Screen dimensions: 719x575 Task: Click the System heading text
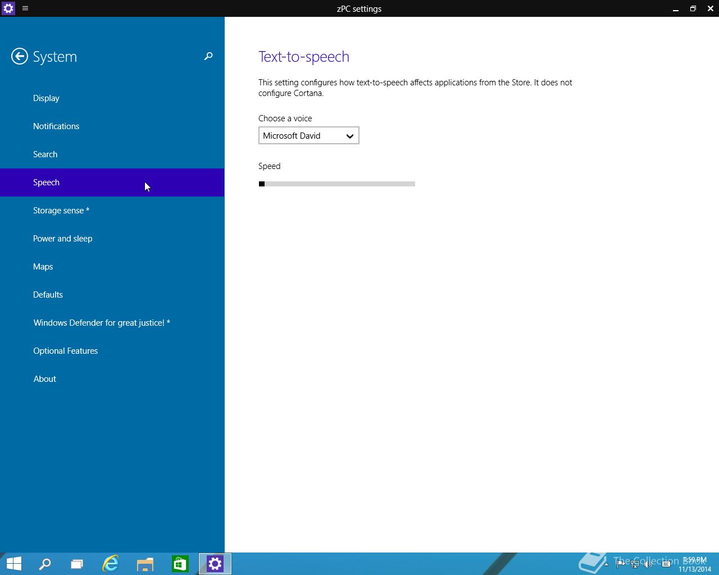(55, 57)
